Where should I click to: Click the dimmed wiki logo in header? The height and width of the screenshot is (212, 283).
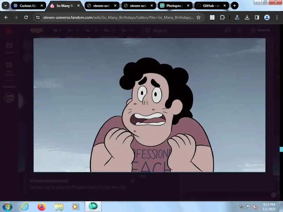(37, 30)
